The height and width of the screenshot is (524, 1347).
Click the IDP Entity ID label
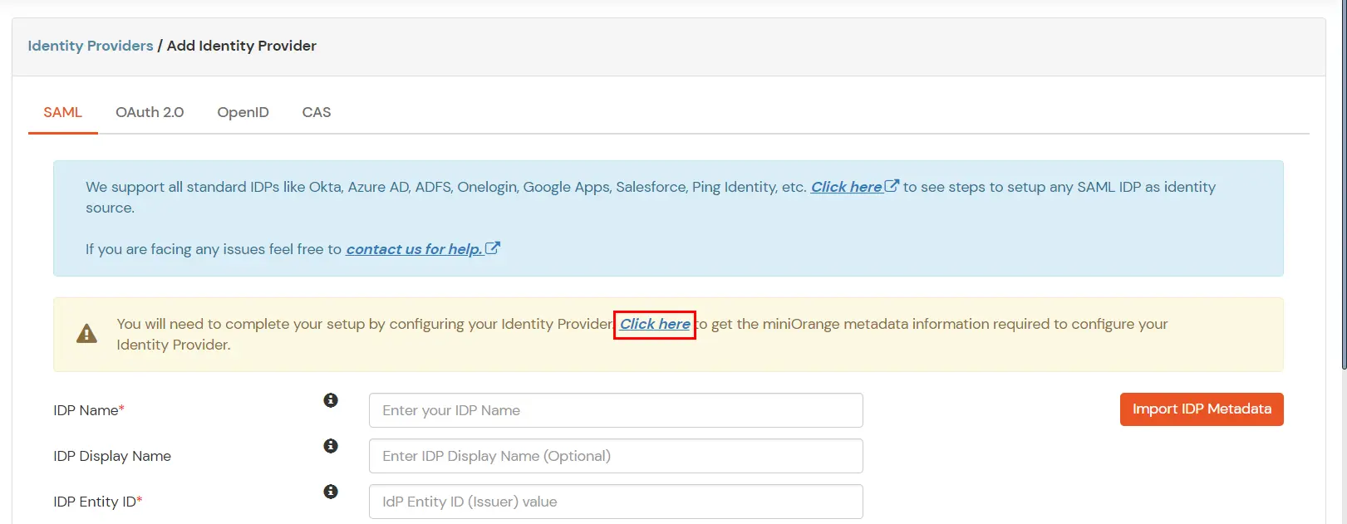98,502
